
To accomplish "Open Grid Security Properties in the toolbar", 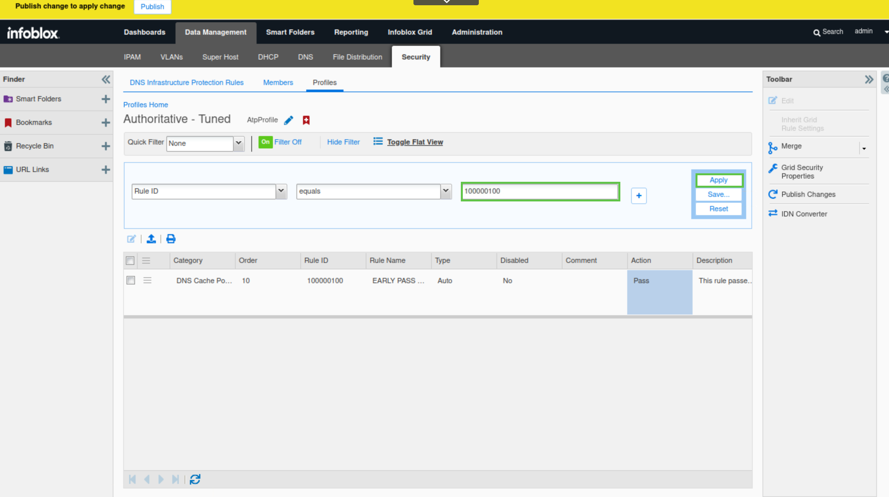I will click(x=801, y=172).
